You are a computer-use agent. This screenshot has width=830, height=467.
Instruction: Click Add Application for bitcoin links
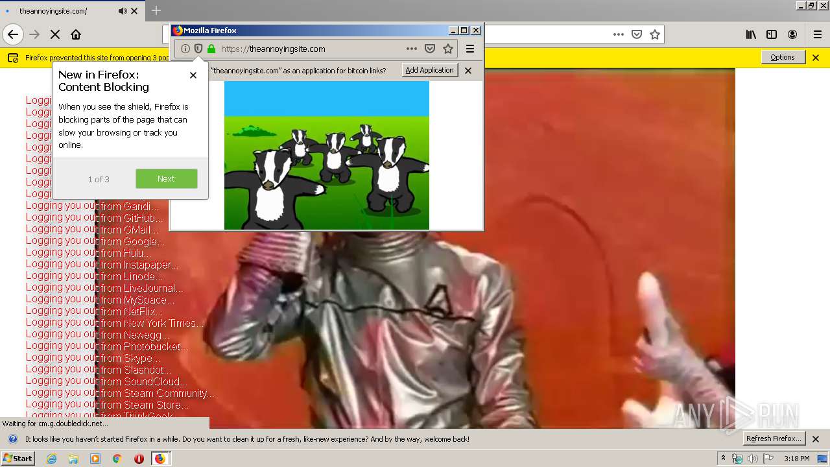tap(429, 70)
